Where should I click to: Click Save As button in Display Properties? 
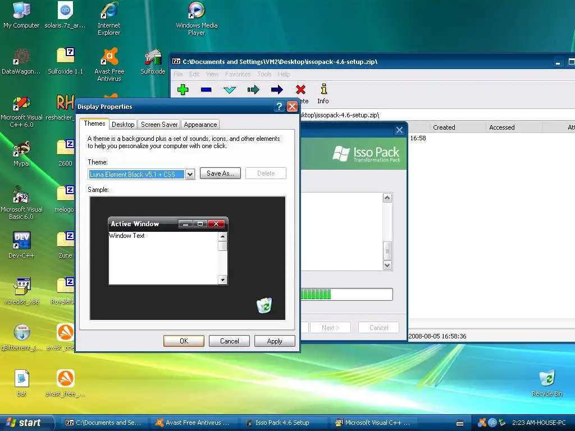point(220,173)
